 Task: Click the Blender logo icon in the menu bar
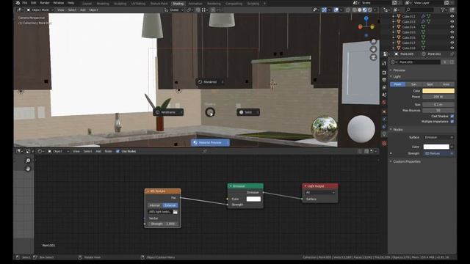(x=18, y=3)
